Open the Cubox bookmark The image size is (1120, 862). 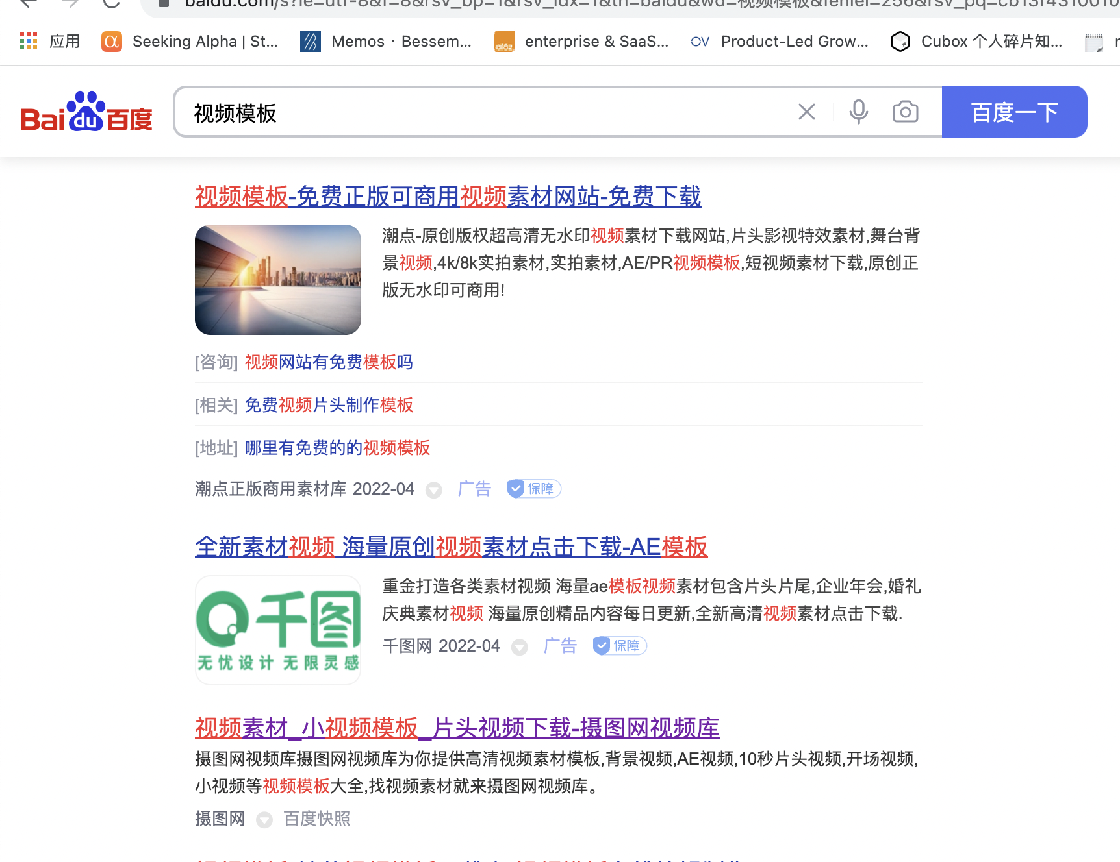point(976,42)
